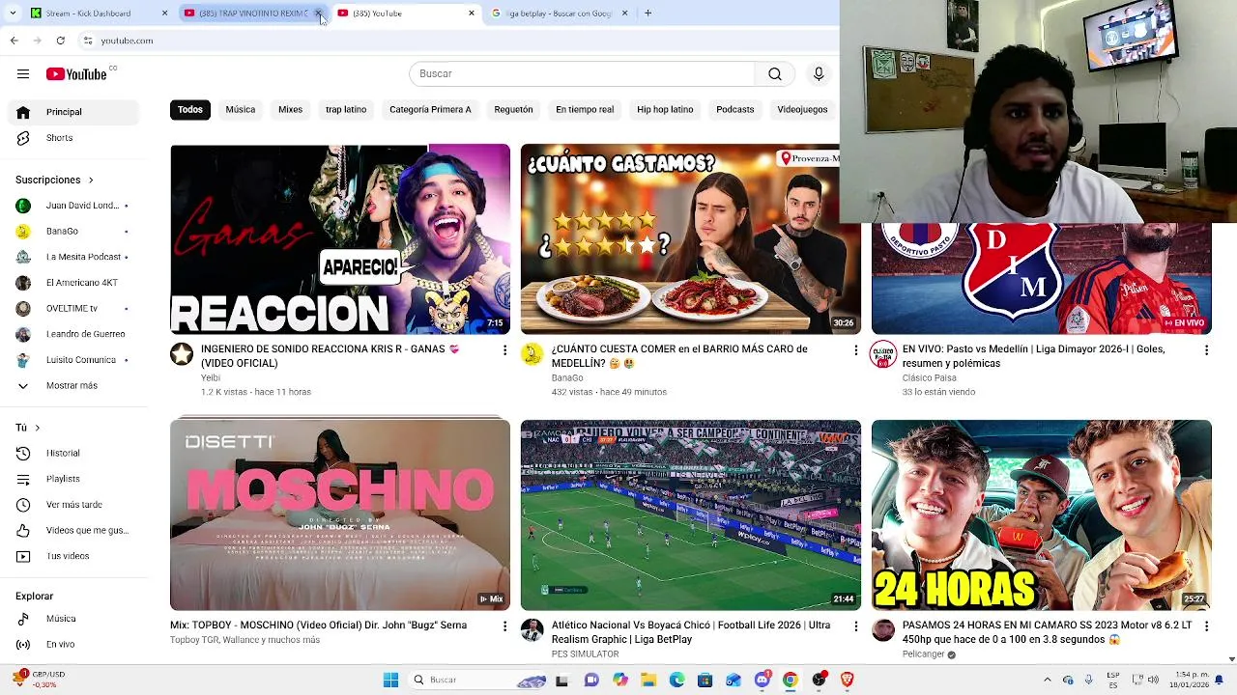Open Historial in the sidebar
Image resolution: width=1237 pixels, height=695 pixels.
(73, 453)
